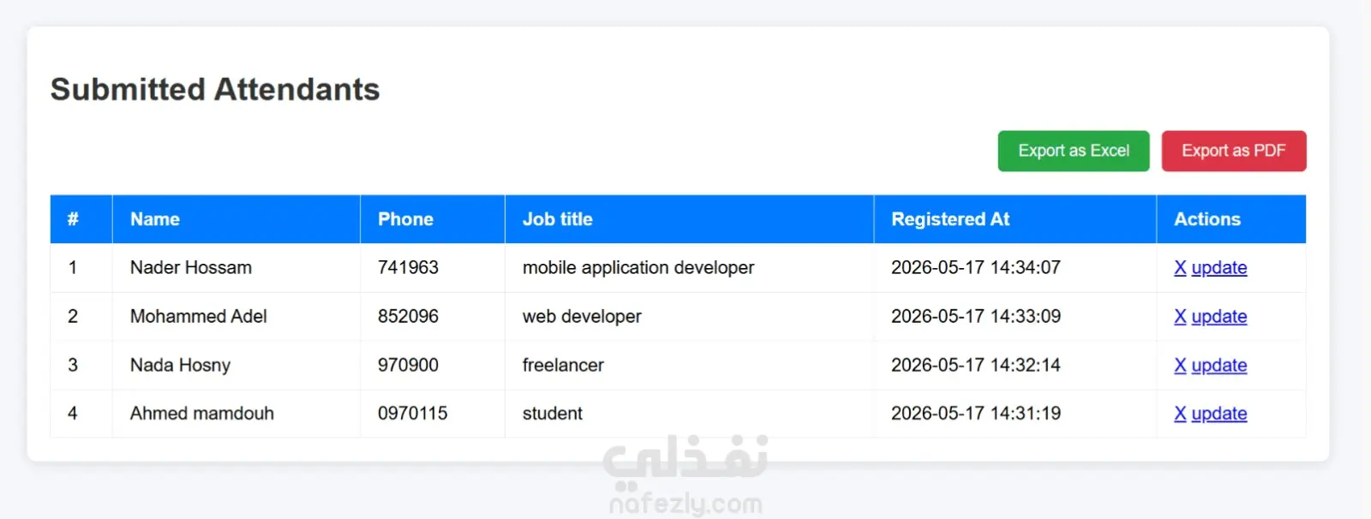Select the # column header
This screenshot has width=1371, height=519.
click(81, 219)
